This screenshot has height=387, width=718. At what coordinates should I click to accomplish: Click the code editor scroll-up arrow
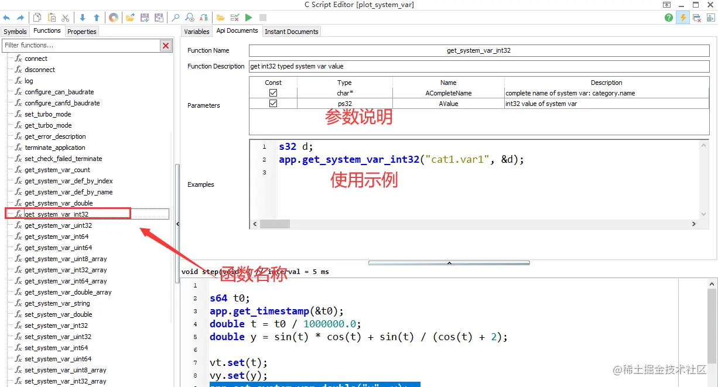(x=712, y=284)
